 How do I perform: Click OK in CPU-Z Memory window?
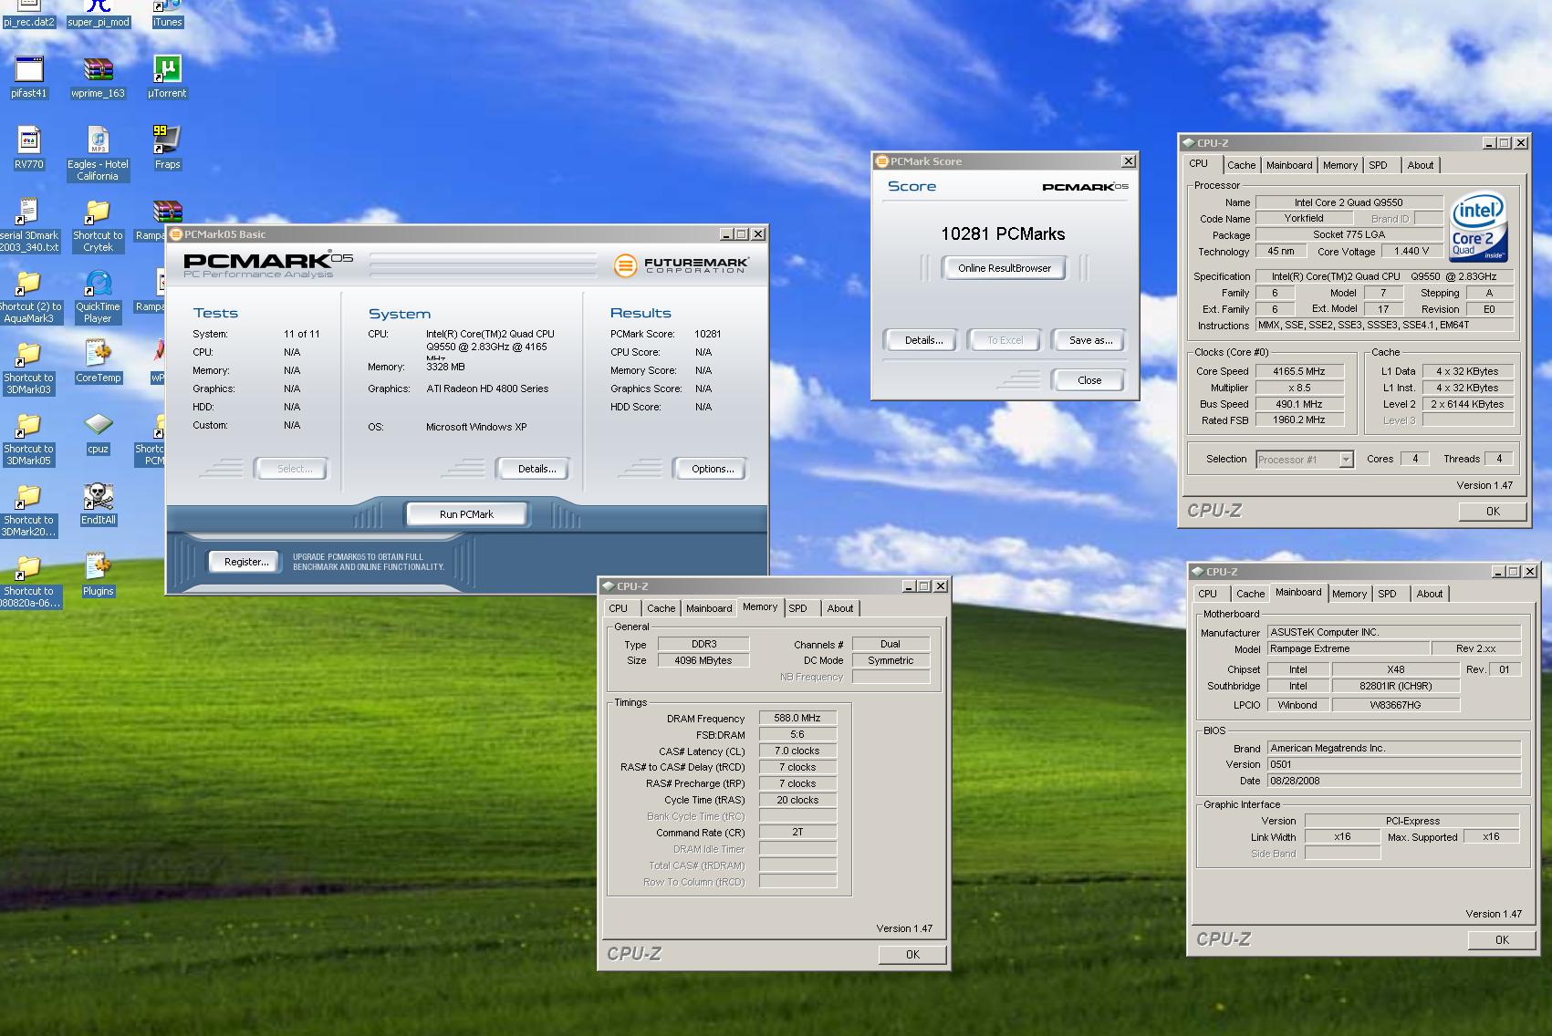tap(912, 955)
